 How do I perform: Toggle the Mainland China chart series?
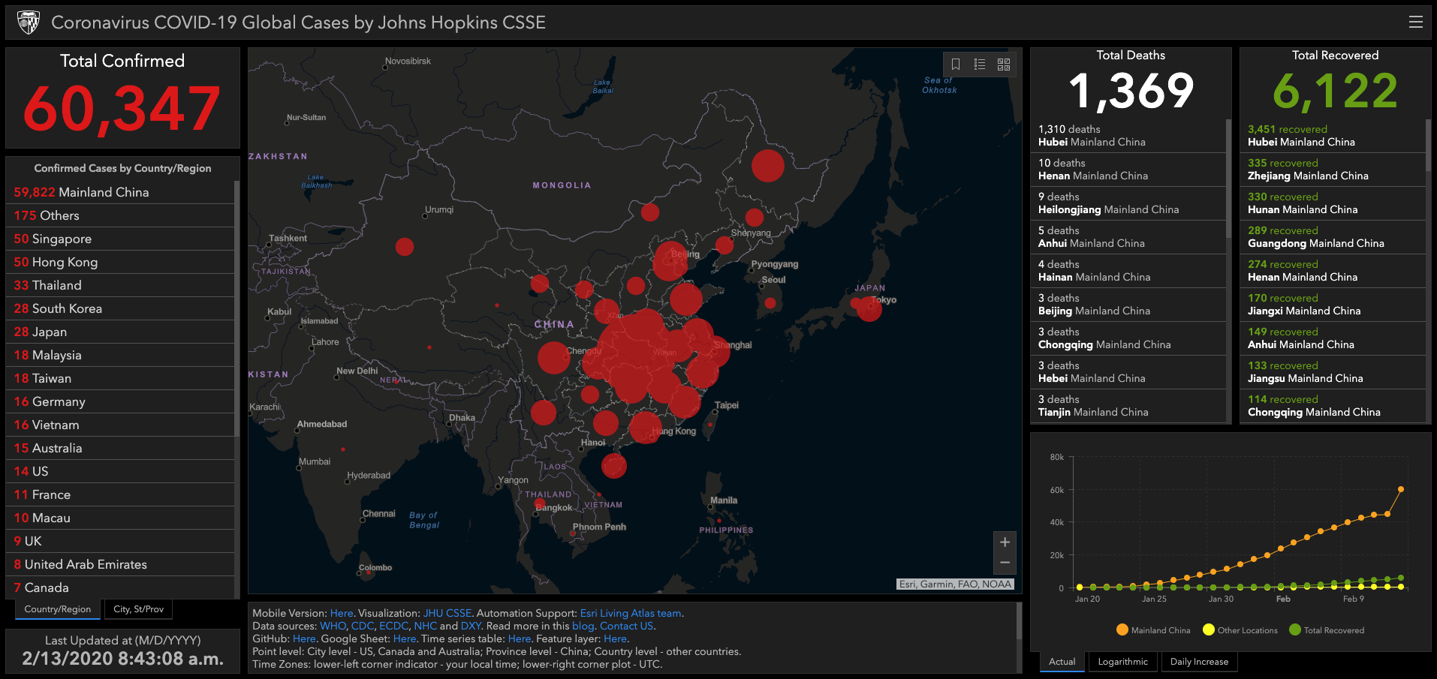pos(1153,630)
